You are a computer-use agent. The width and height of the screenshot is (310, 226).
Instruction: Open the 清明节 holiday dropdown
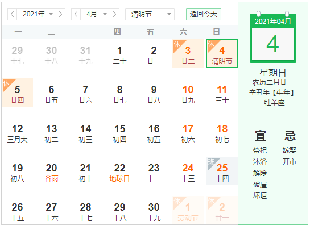pyautogui.click(x=150, y=14)
